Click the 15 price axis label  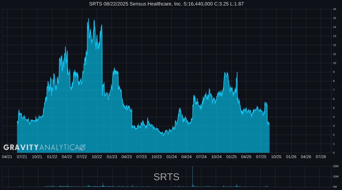pyautogui.click(x=335, y=18)
